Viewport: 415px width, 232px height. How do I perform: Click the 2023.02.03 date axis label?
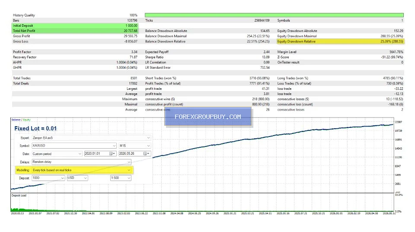coord(124,213)
